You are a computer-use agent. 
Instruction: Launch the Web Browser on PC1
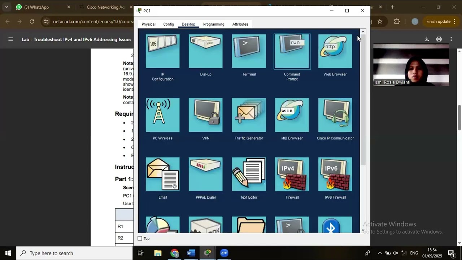(335, 51)
